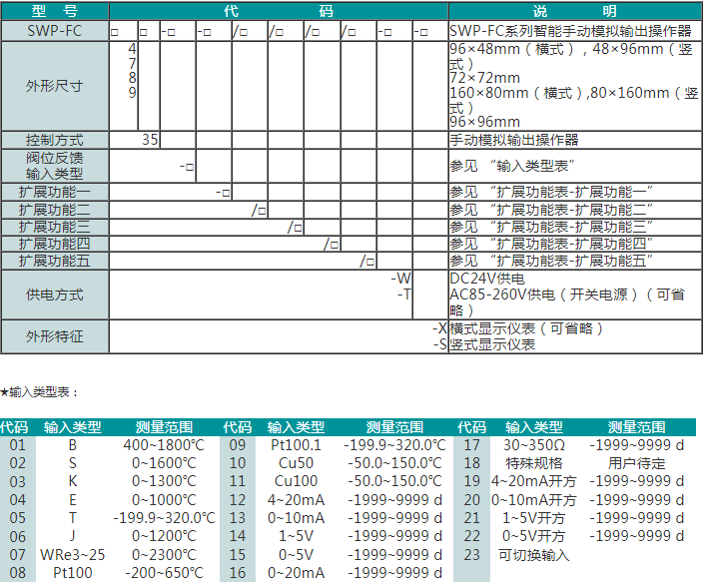Click the '1~5V开方' input type
705x588 pixels.
click(x=533, y=518)
